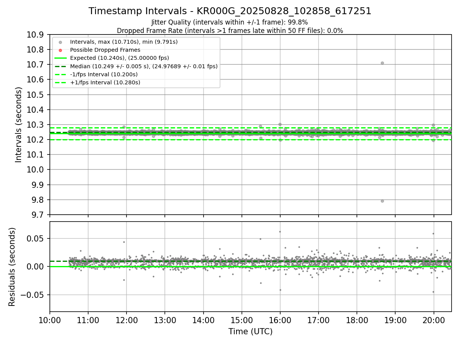Click the '13:00' x-axis tick label
The image size is (460, 345).
pos(165,320)
